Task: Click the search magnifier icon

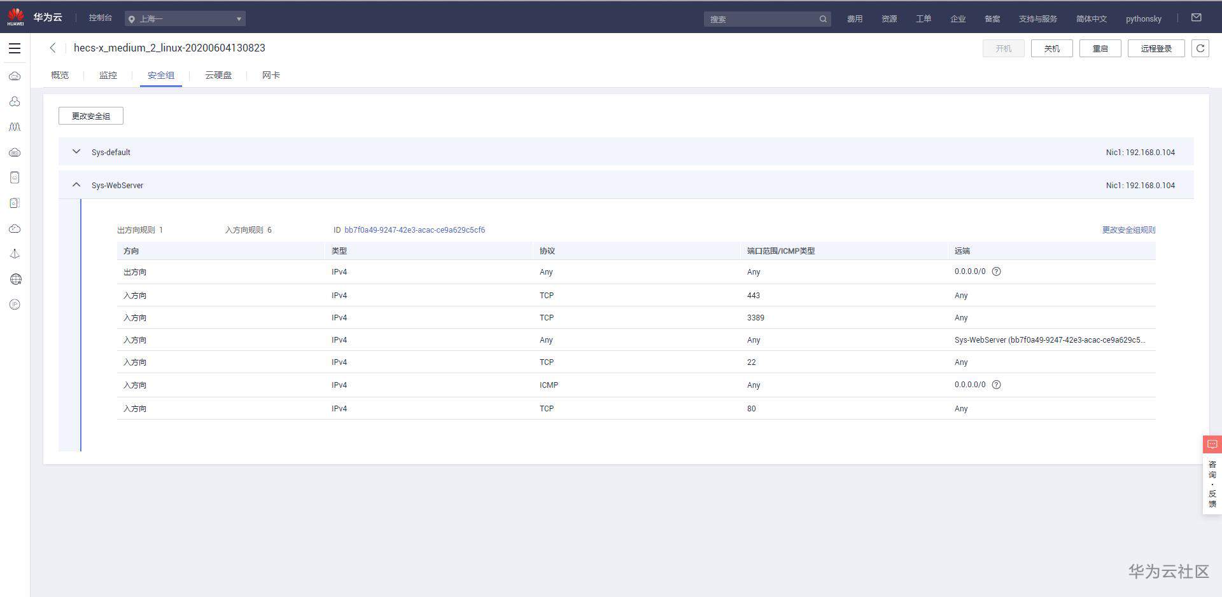Action: coord(823,19)
